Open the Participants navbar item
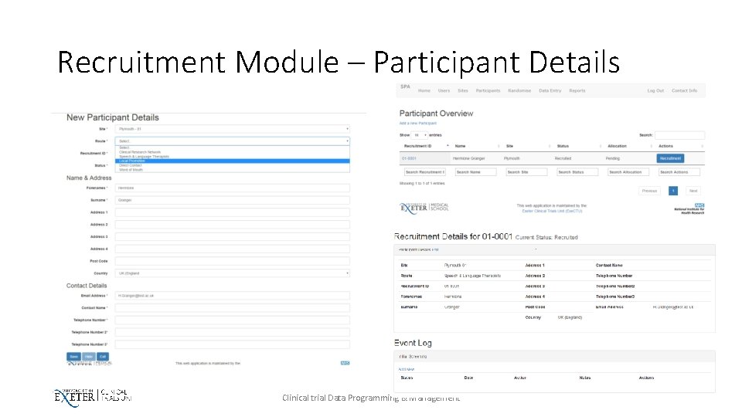This screenshot has height=417, width=742. coord(488,91)
